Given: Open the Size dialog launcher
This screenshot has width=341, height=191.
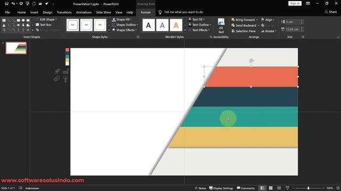Looking at the screenshot, I should coord(303,37).
